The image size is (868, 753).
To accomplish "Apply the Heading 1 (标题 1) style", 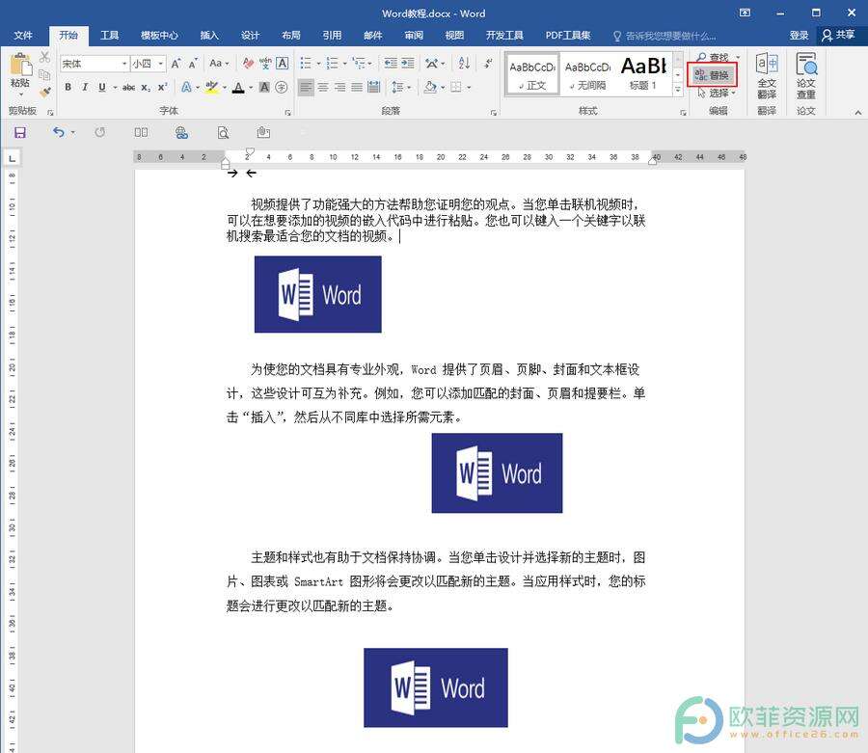I will [643, 74].
